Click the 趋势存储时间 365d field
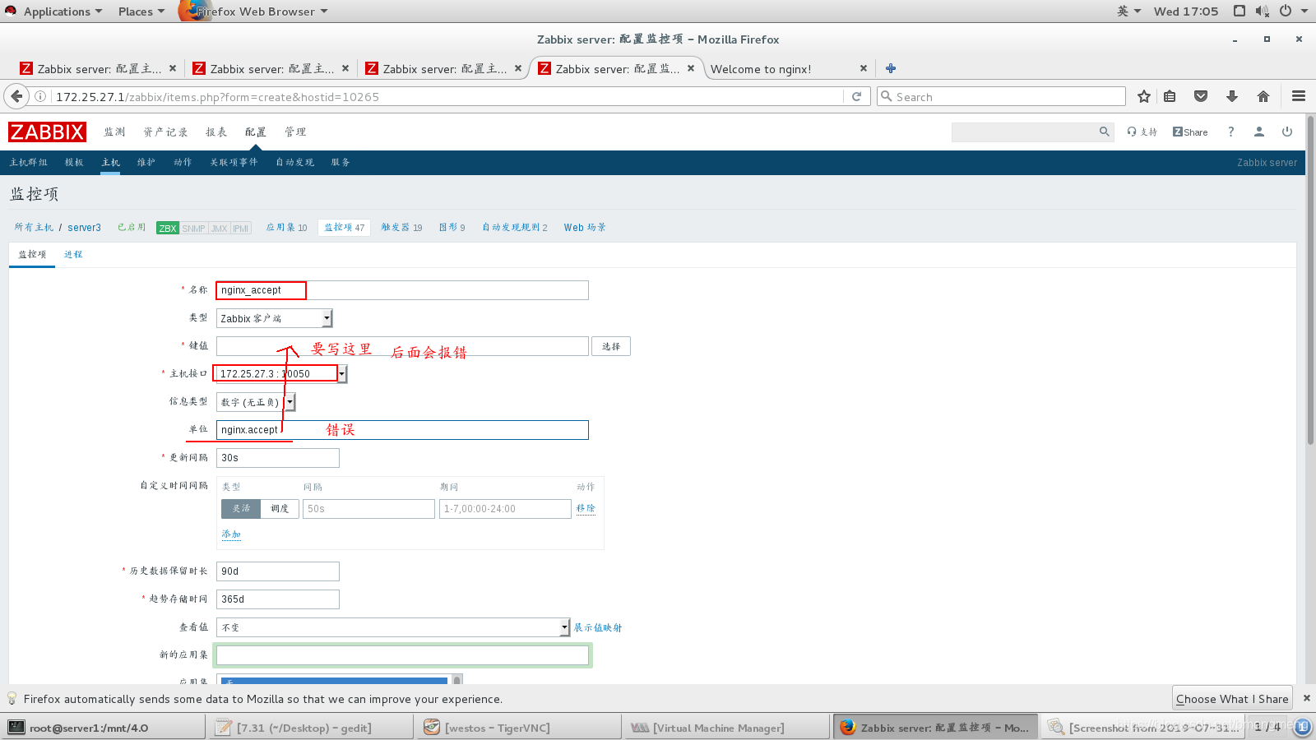Viewport: 1316px width, 740px height. [278, 599]
